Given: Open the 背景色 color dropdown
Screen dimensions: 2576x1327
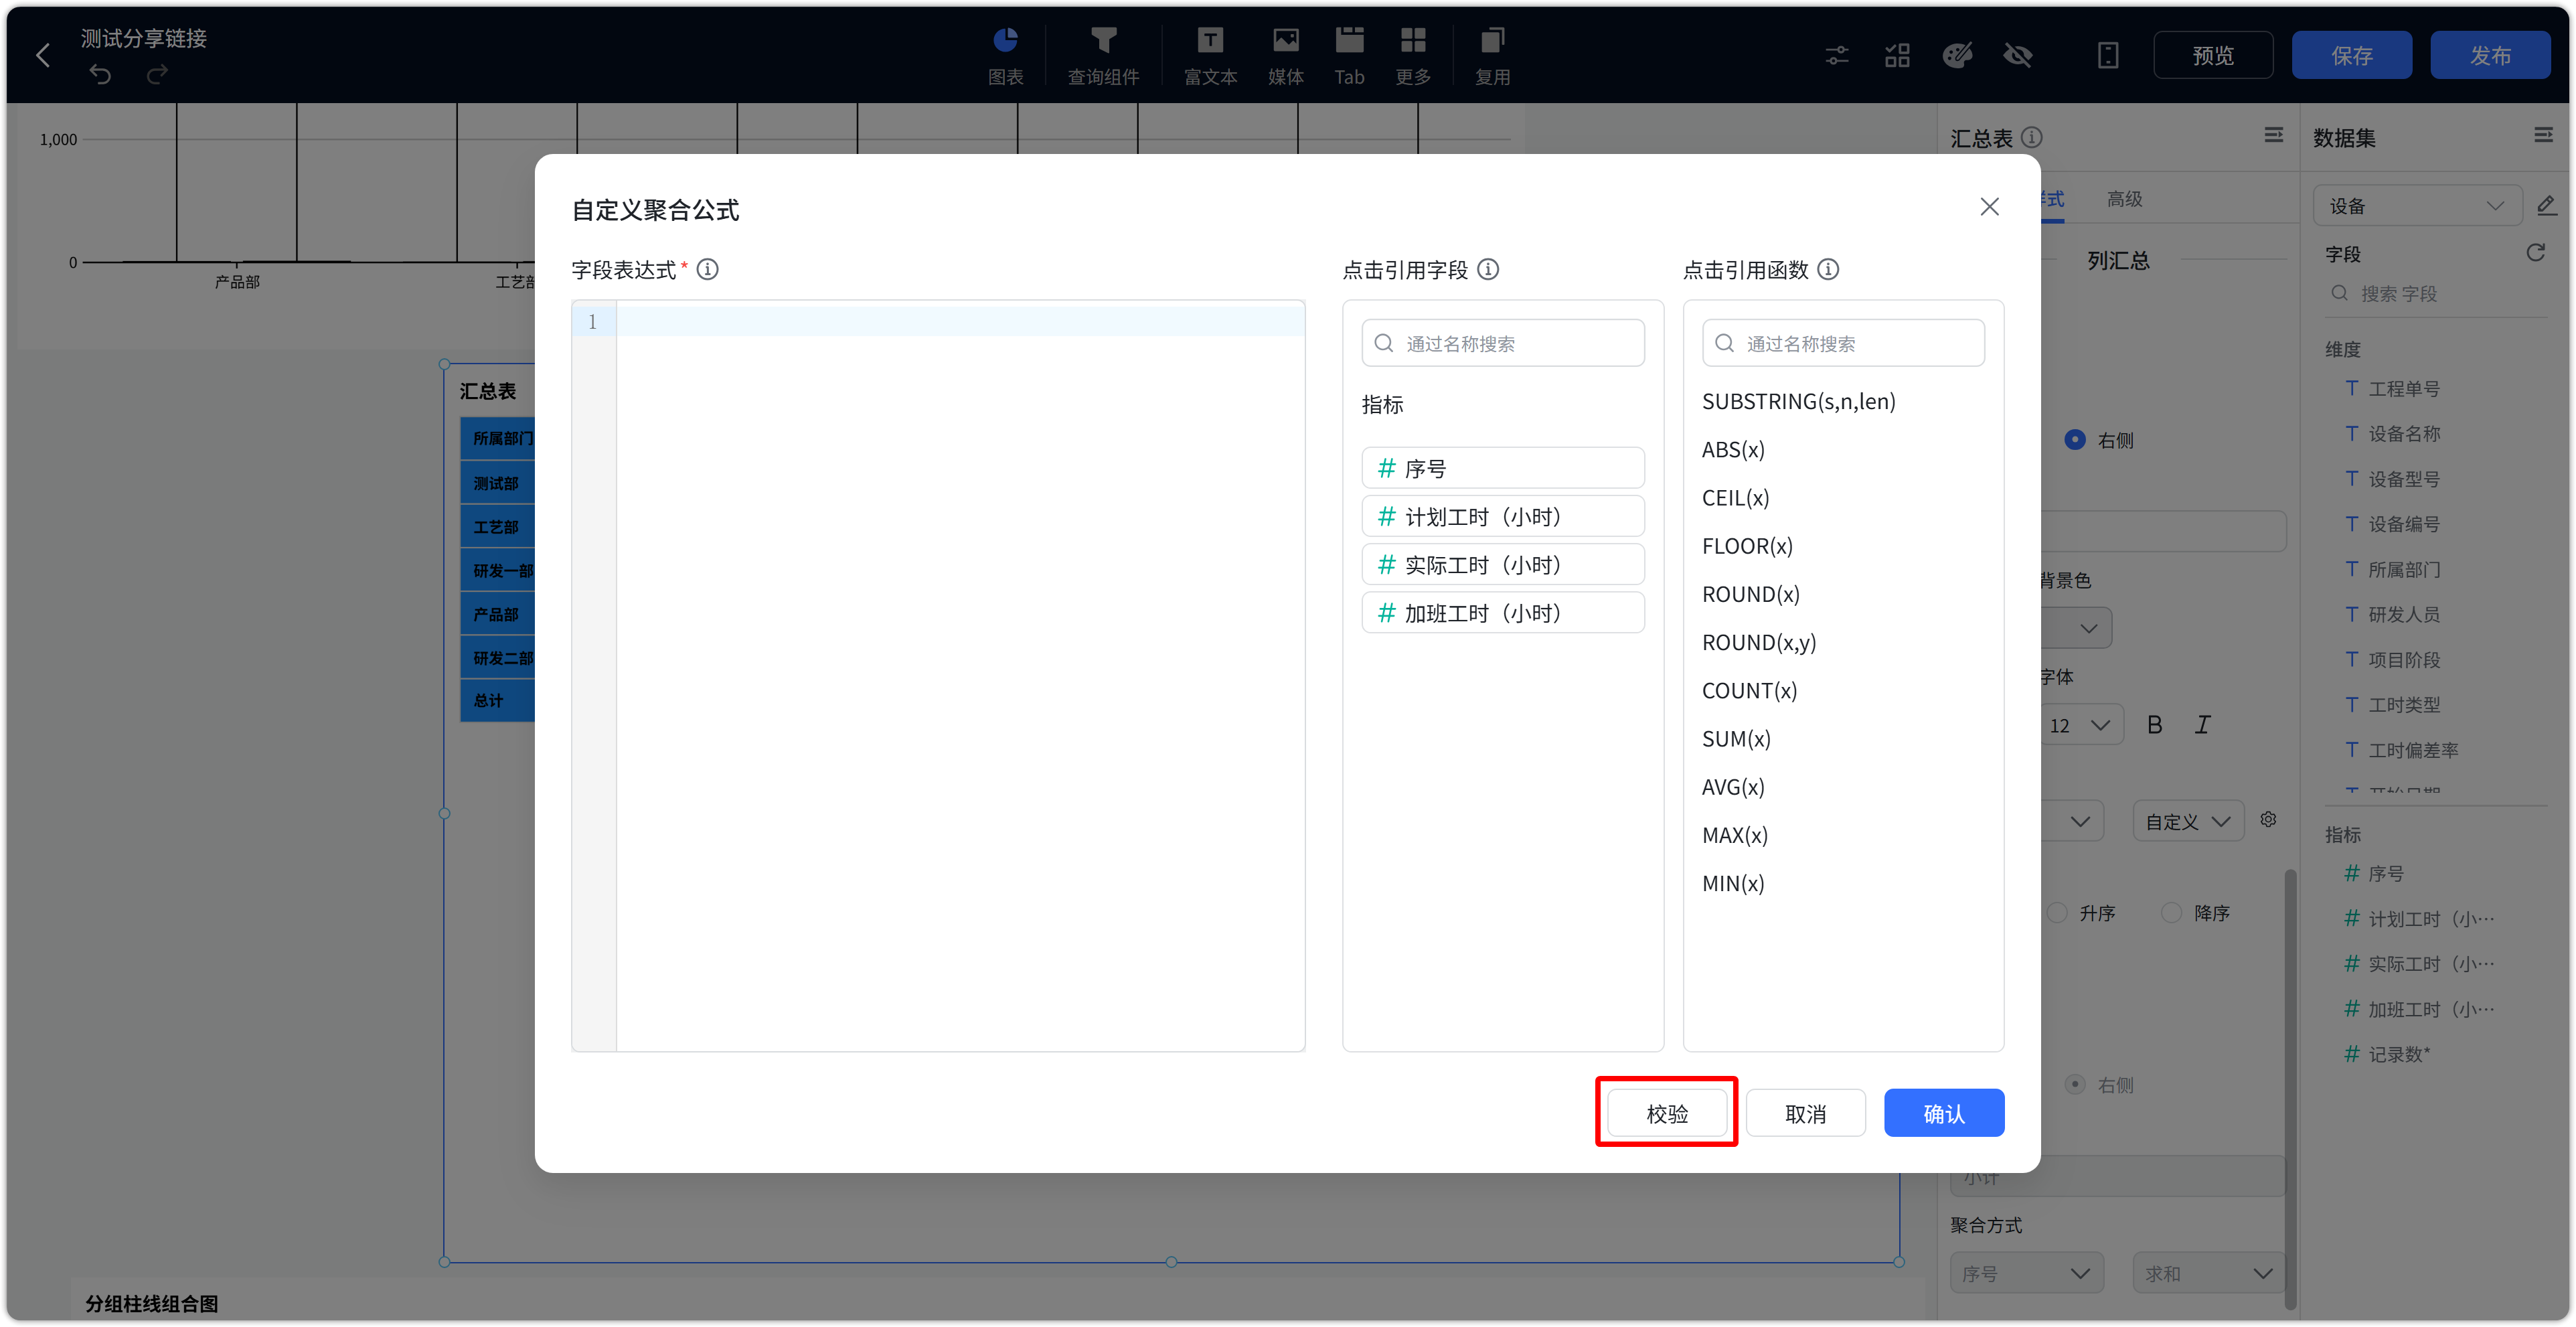Looking at the screenshot, I should pyautogui.click(x=2076, y=628).
